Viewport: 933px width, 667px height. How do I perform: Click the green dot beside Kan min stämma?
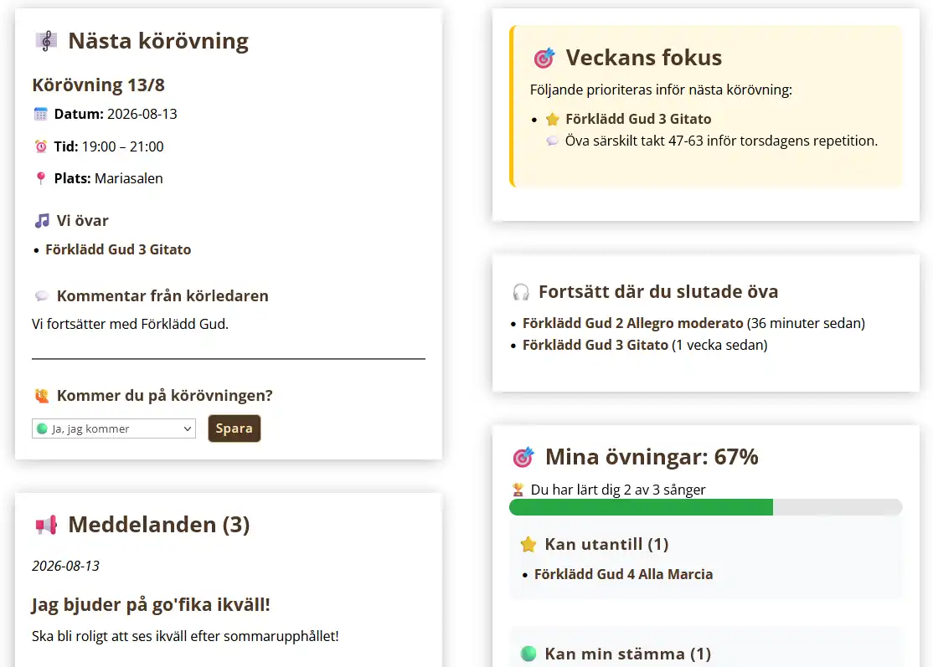528,654
